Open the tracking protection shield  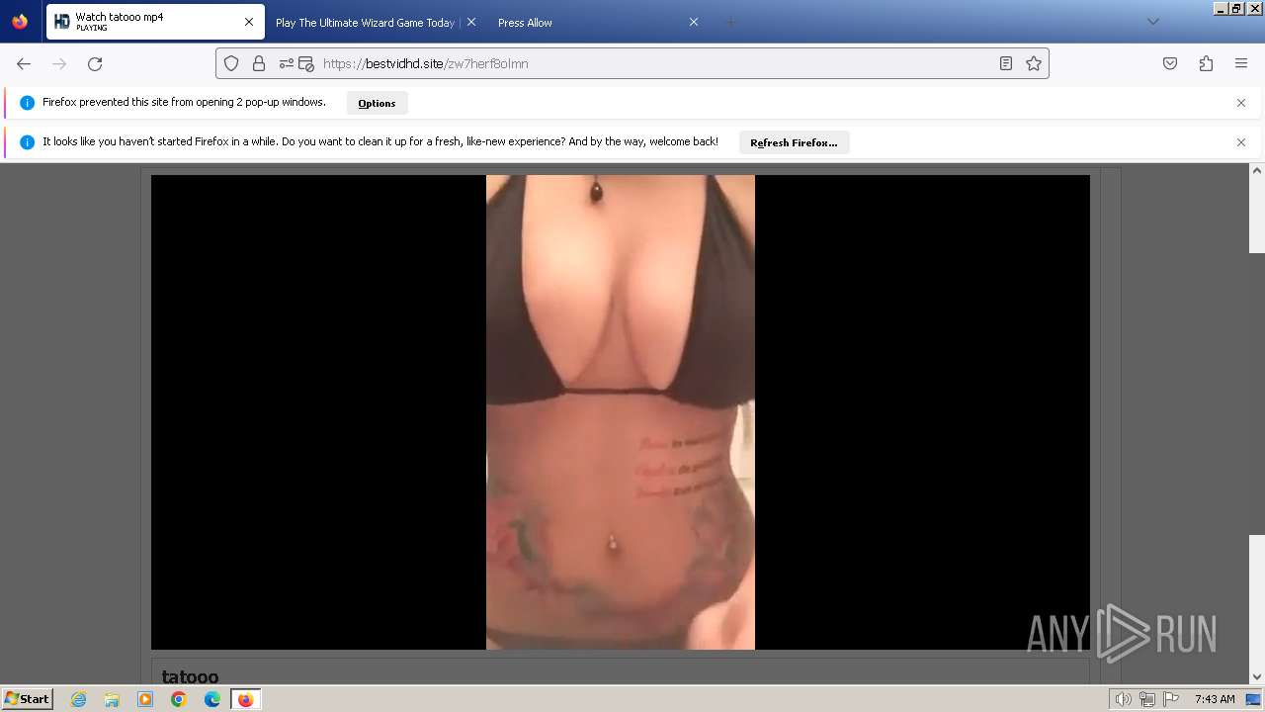coord(231,63)
